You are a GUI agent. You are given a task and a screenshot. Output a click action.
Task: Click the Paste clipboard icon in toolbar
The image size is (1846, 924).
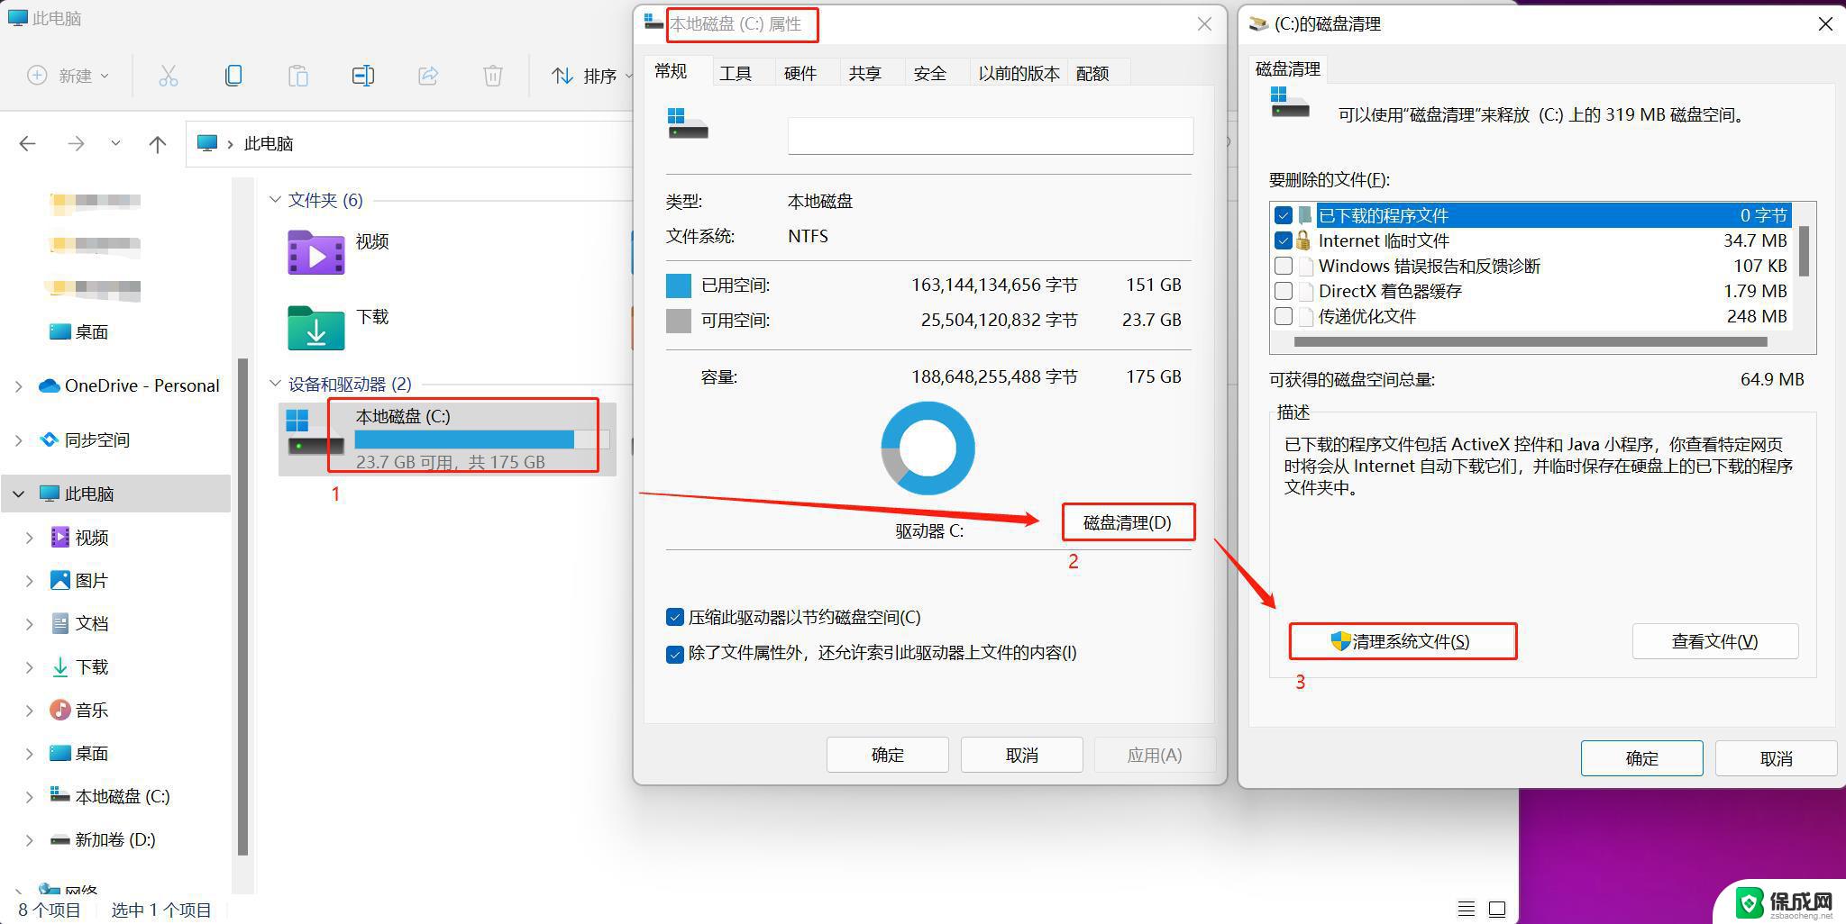click(x=298, y=76)
